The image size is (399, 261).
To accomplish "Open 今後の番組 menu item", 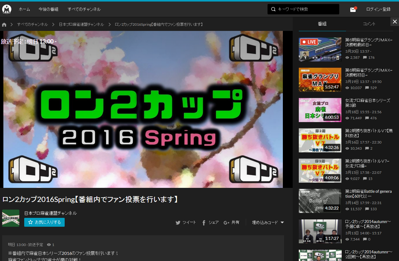I will pyautogui.click(x=48, y=9).
